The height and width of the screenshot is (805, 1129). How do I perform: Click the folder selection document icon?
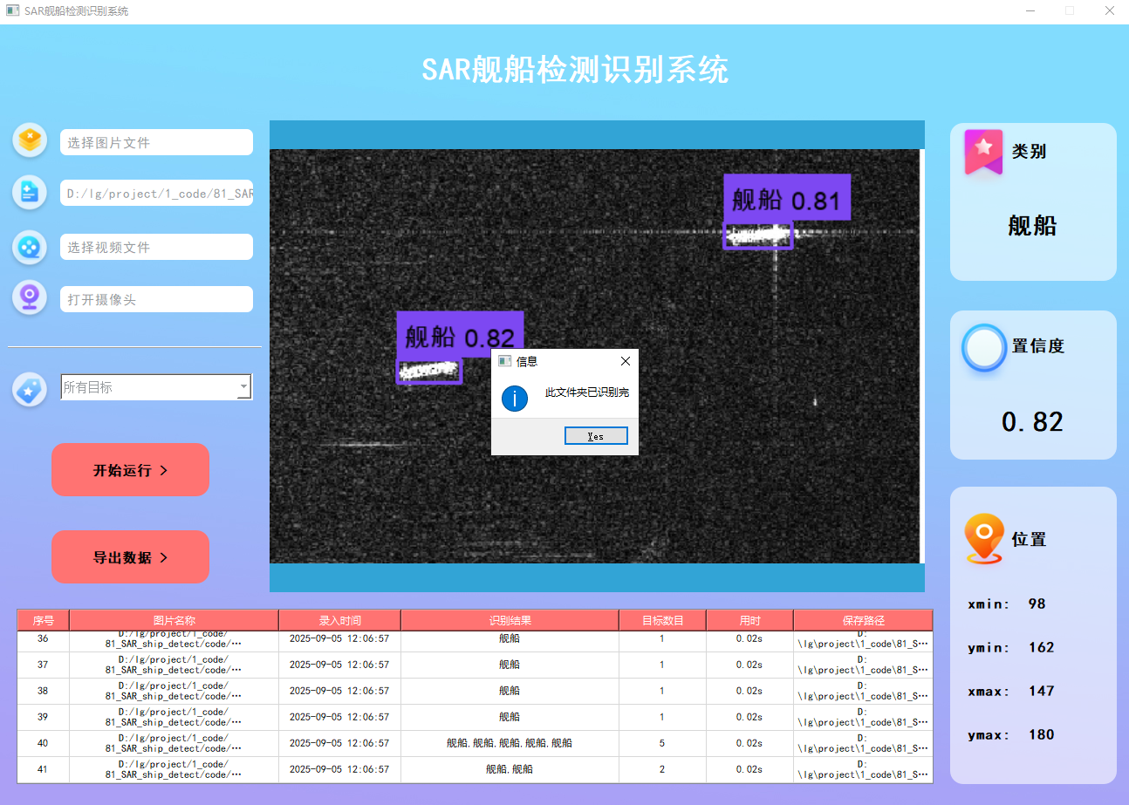point(30,193)
